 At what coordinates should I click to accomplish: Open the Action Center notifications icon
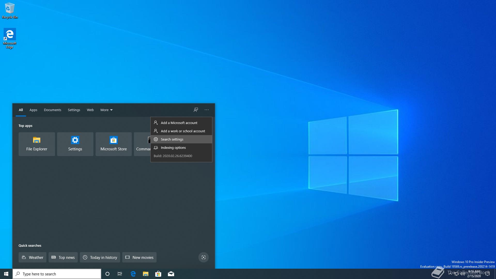pos(487,274)
